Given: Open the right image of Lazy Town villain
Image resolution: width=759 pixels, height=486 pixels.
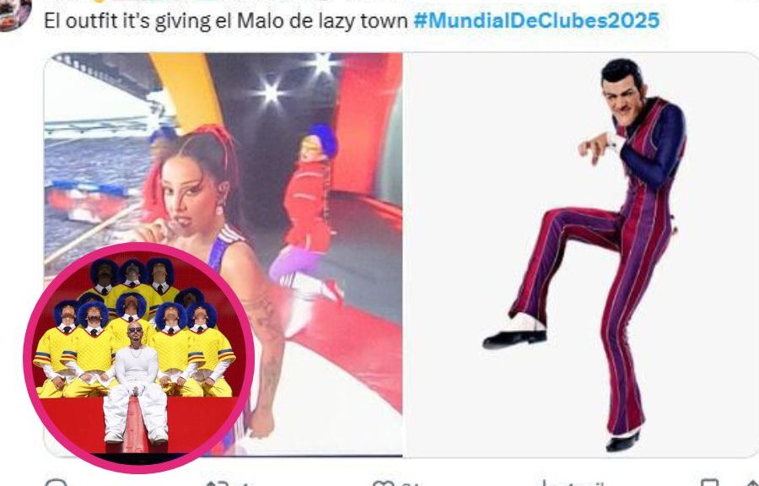Looking at the screenshot, I should click(581, 255).
